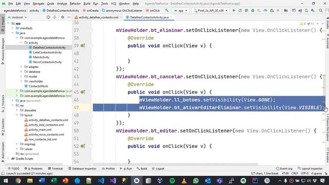Open WhatsApp from the taskbar
This screenshot has height=185, width=329.
[196, 180]
